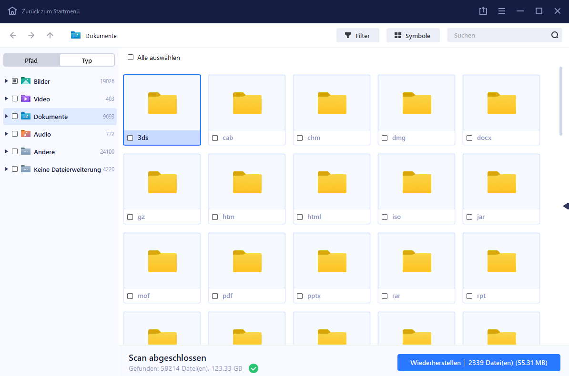Screen dimensions: 569x376
Task: Open the Filter button
Action: [x=358, y=35]
